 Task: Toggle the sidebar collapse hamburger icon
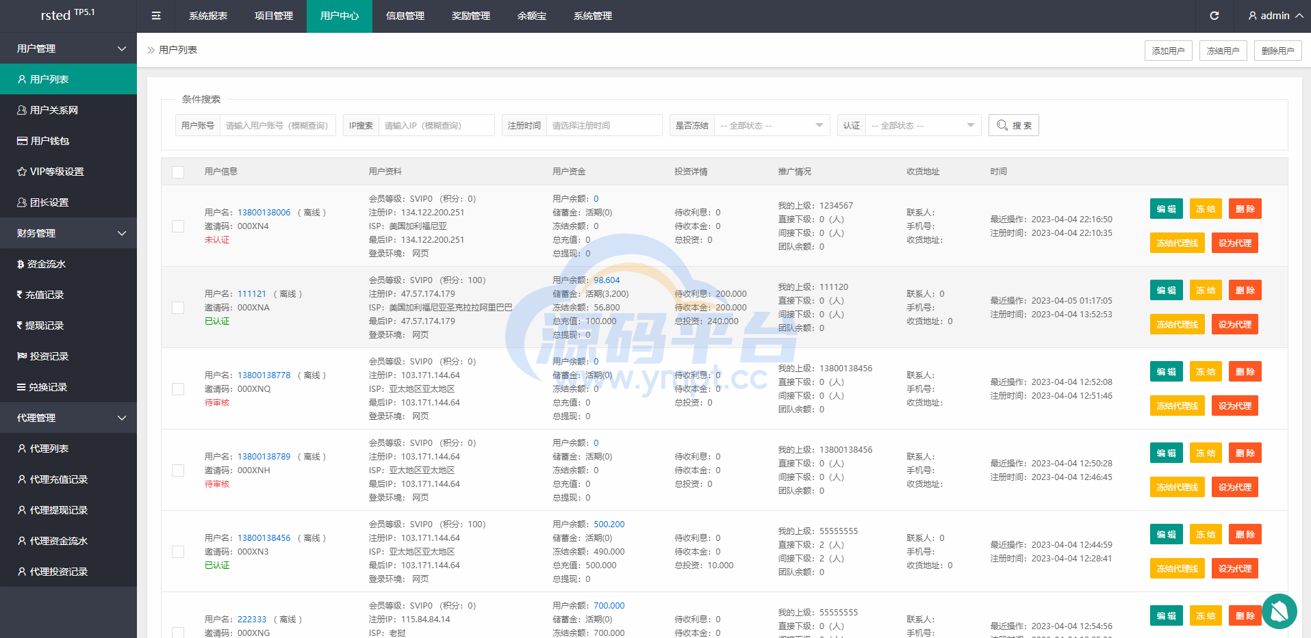pos(156,16)
